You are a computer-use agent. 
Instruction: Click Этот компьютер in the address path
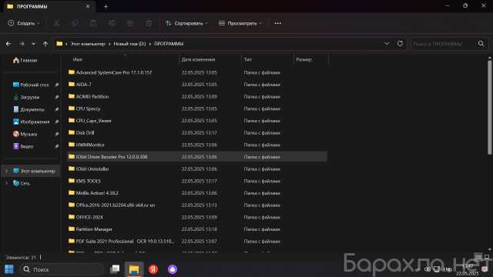click(88, 44)
